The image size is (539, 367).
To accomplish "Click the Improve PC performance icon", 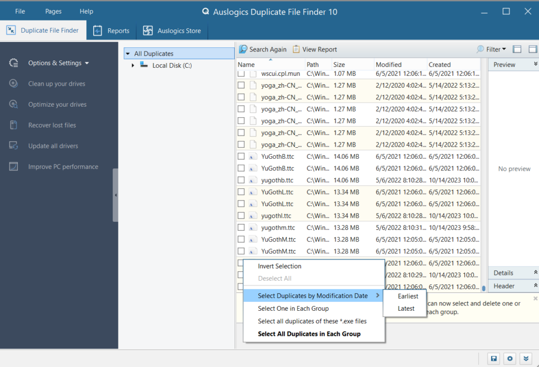I will (x=14, y=167).
